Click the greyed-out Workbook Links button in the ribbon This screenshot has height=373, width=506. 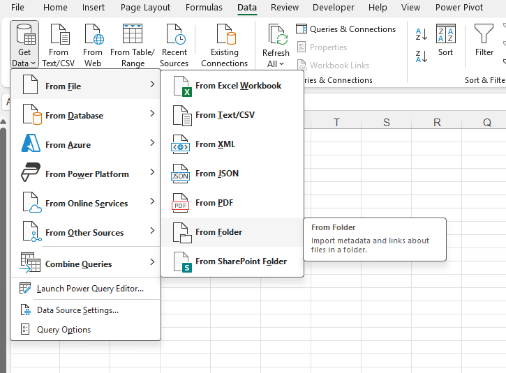pyautogui.click(x=333, y=65)
